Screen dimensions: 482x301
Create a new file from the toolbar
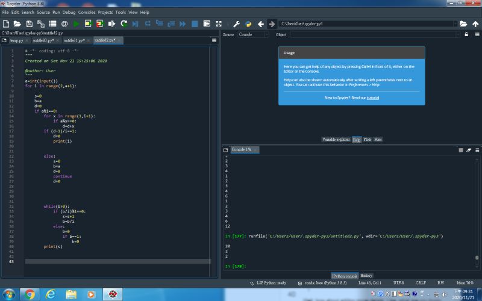[6, 23]
